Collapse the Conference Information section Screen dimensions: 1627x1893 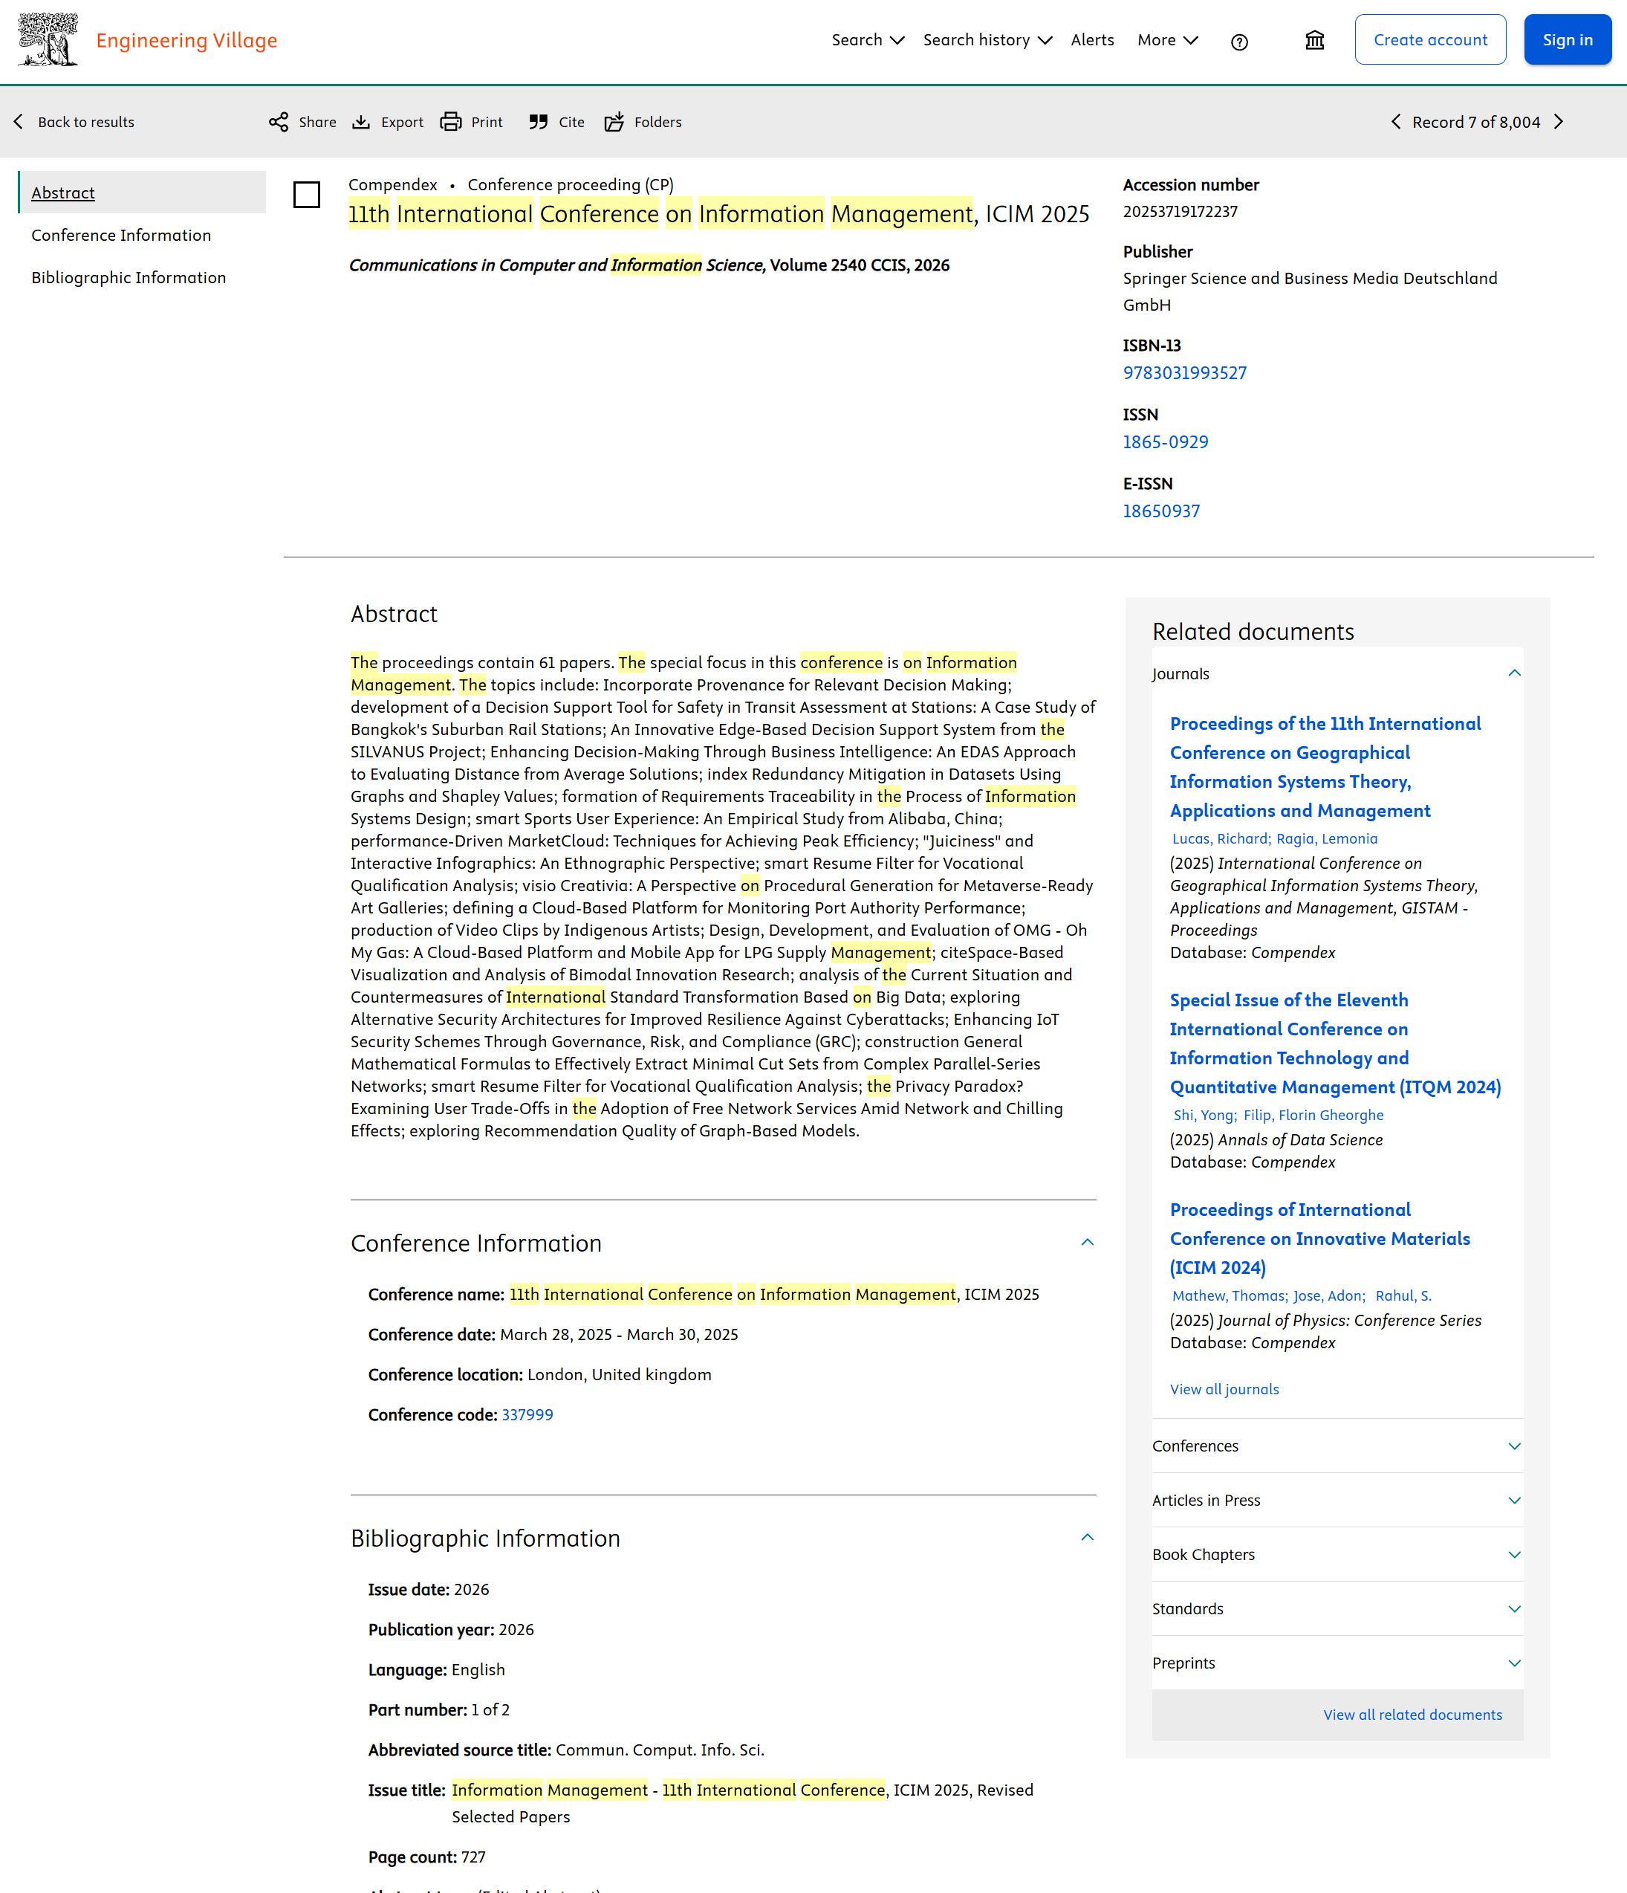1086,1243
